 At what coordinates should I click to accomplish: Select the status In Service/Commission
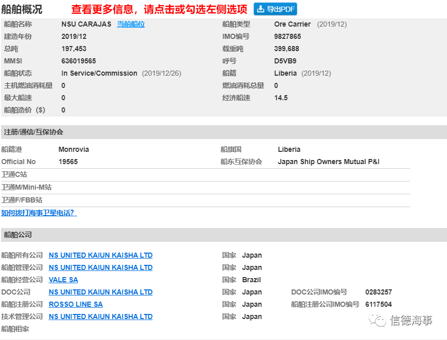[99, 73]
